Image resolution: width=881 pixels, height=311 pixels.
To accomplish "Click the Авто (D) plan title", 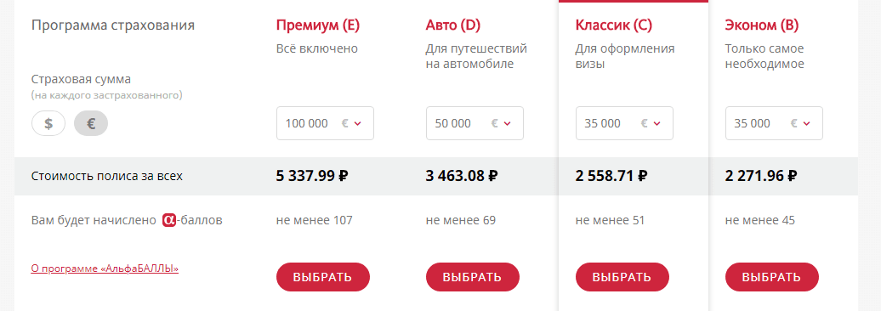I will pyautogui.click(x=453, y=25).
